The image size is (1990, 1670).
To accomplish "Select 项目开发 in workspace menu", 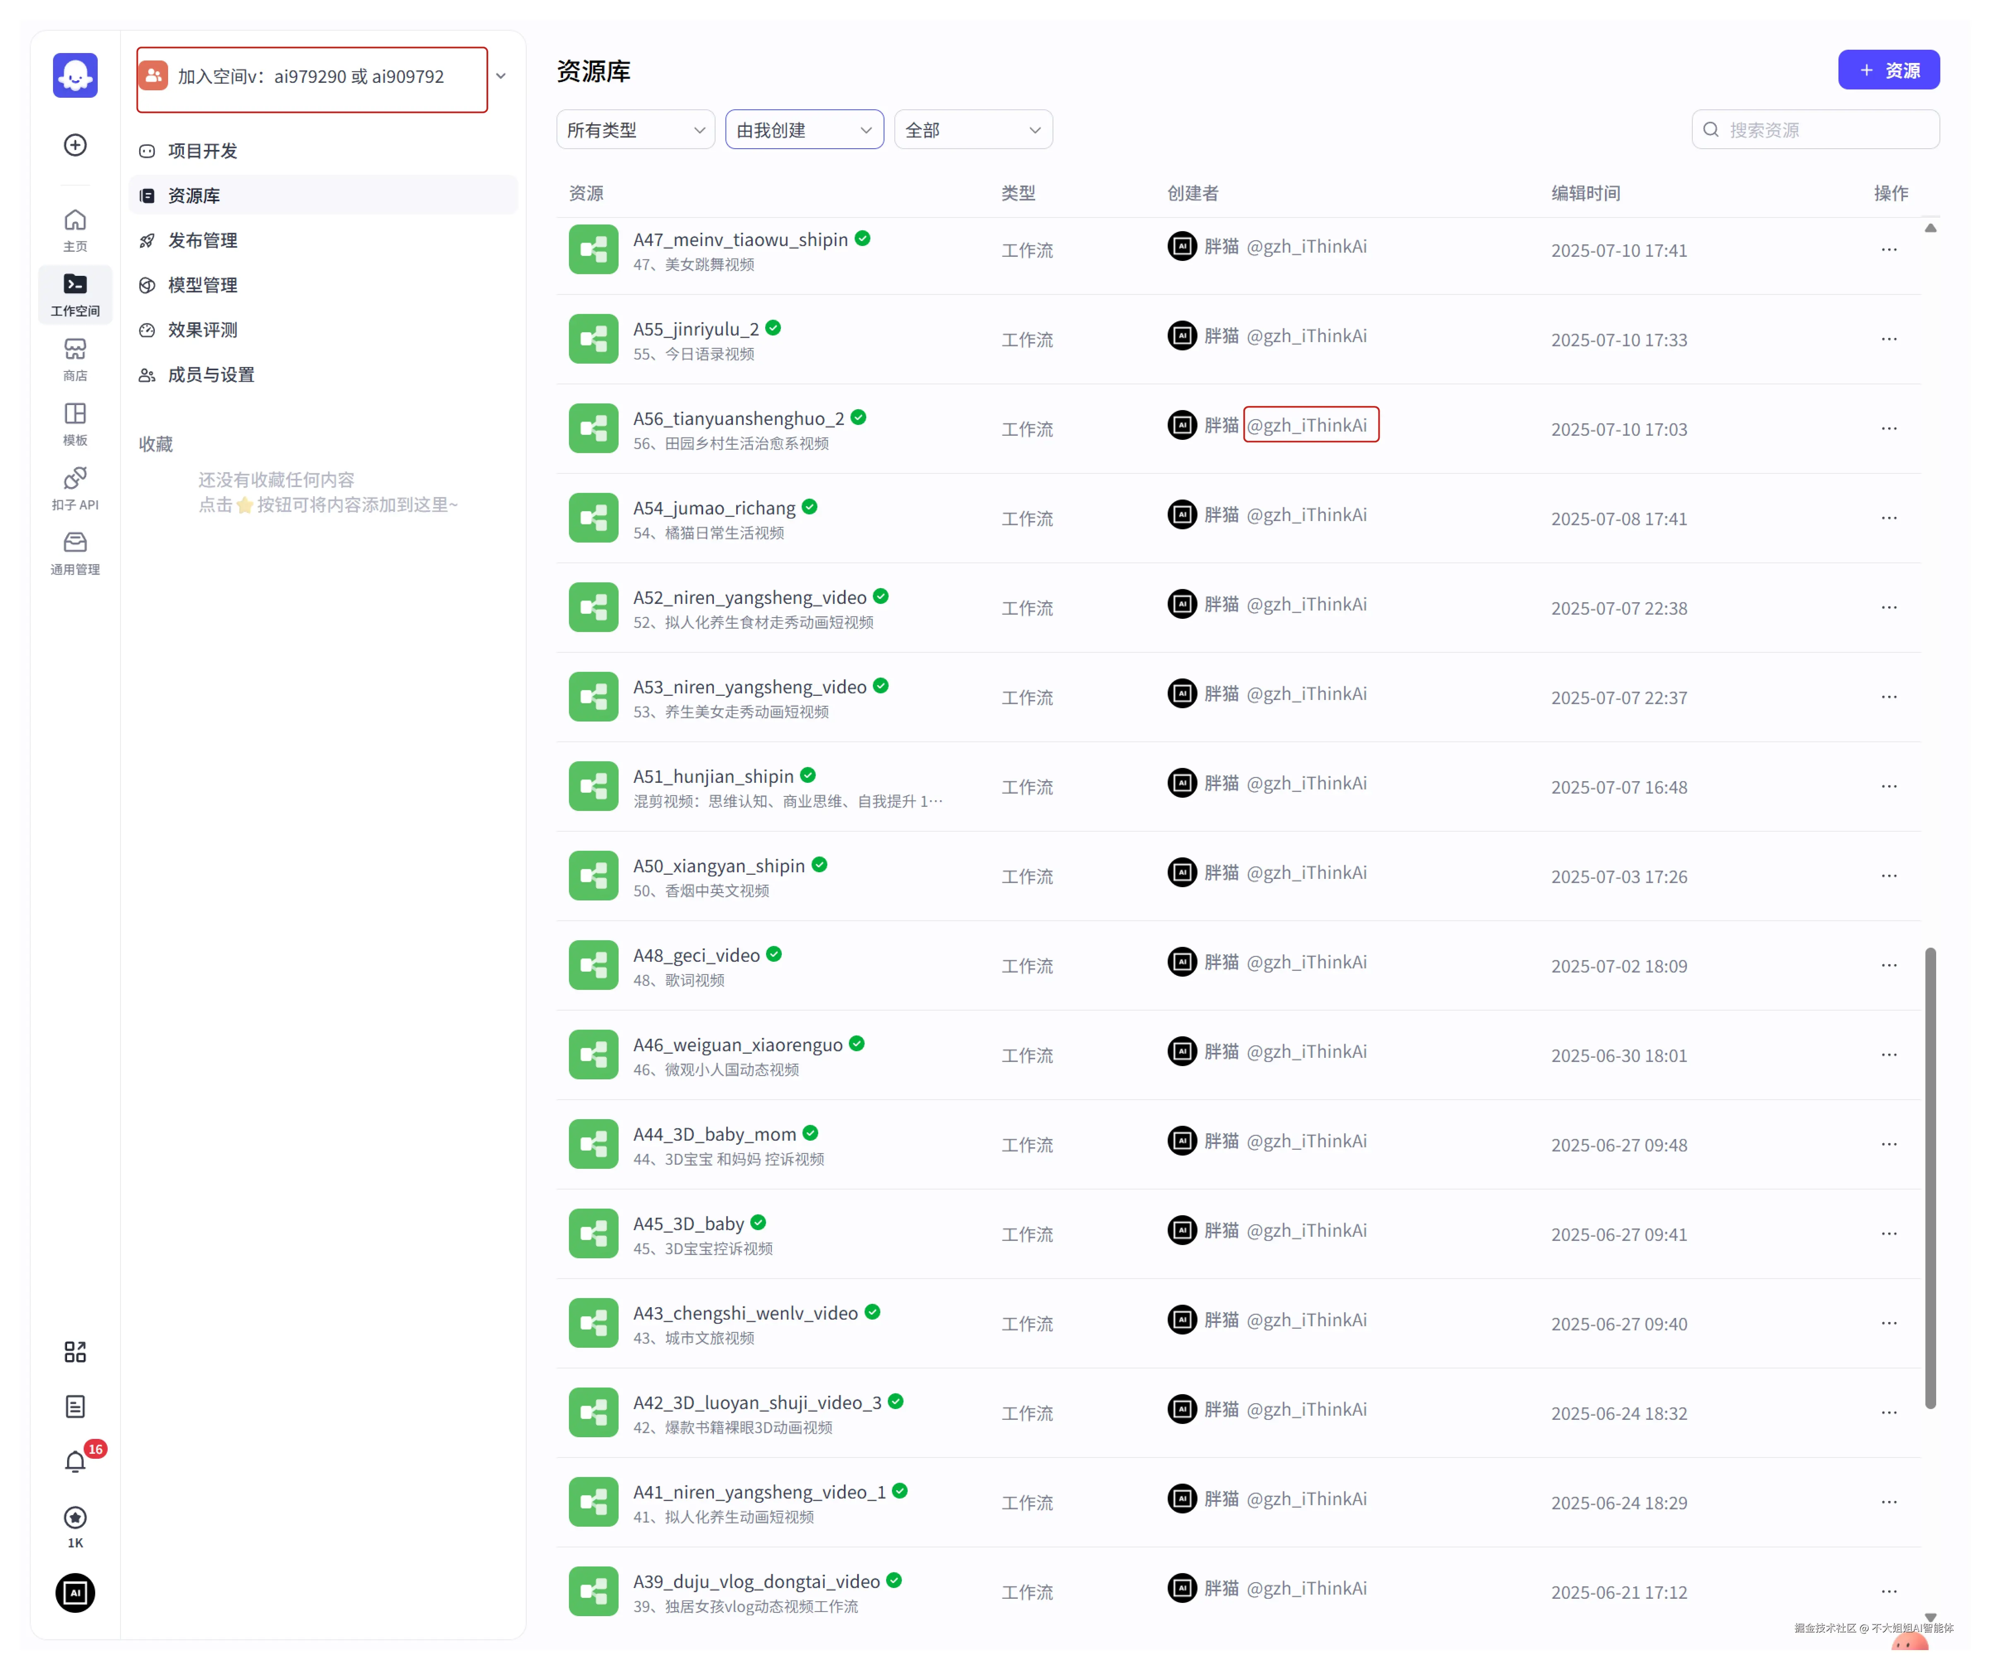I will click(x=323, y=151).
